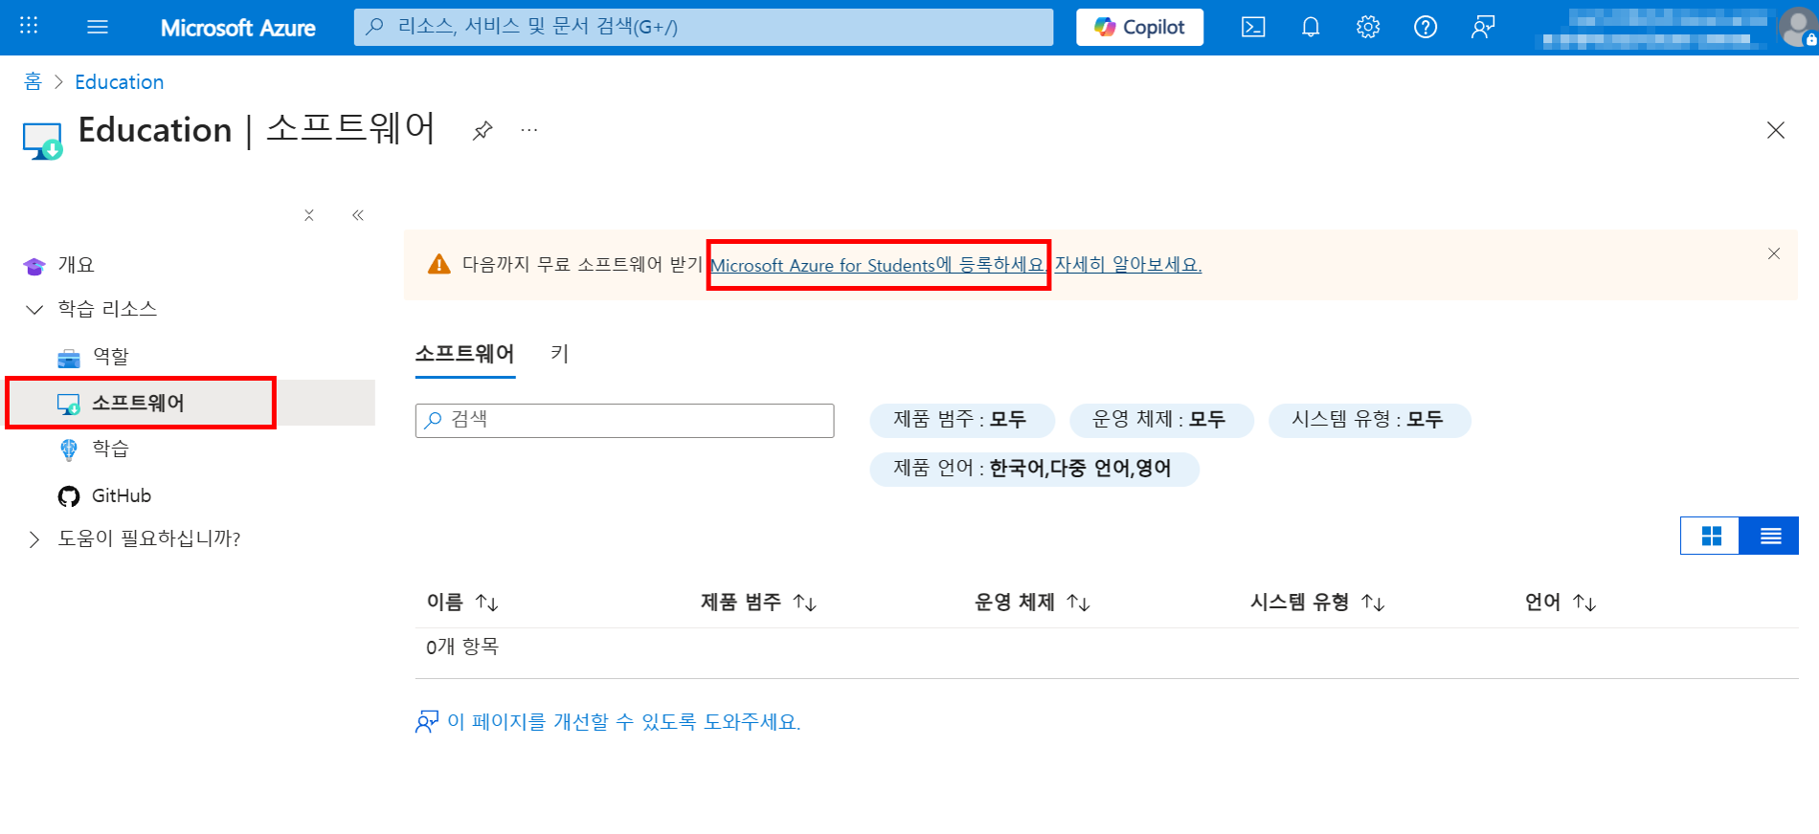Dismiss the warning banner
The height and width of the screenshot is (834, 1819).
tap(1774, 253)
